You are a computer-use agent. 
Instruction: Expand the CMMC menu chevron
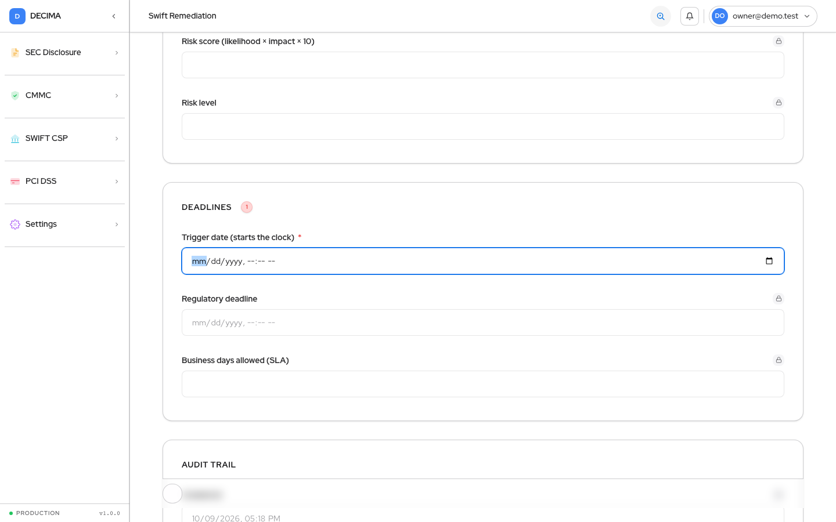(x=117, y=96)
